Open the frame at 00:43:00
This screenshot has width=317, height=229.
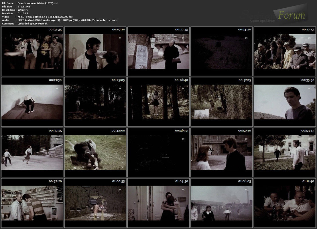click(x=95, y=152)
